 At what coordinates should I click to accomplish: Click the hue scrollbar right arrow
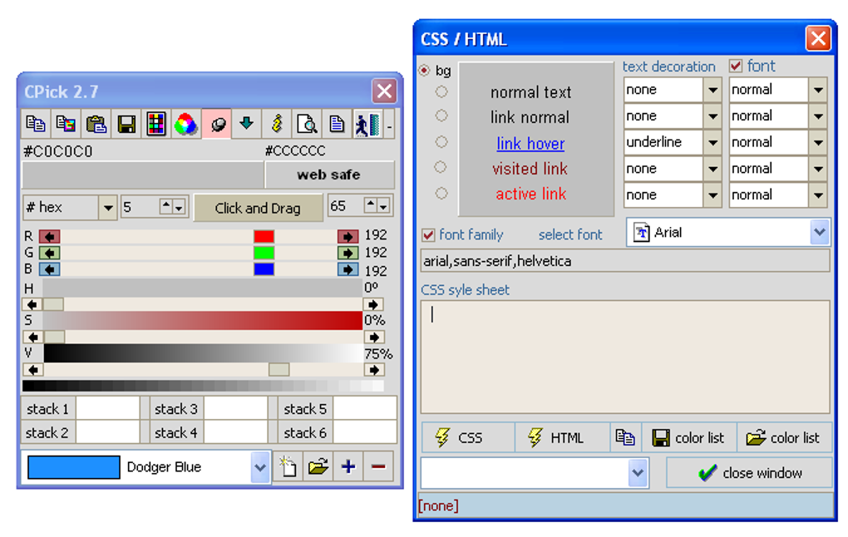(373, 304)
